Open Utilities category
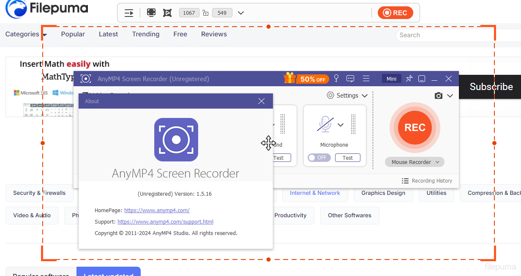The height and width of the screenshot is (276, 521). pos(436,193)
